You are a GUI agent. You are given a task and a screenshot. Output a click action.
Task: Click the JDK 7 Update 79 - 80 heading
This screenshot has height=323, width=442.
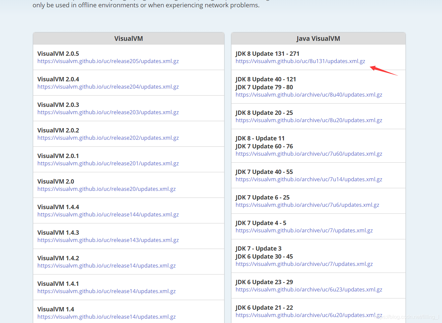click(x=264, y=87)
